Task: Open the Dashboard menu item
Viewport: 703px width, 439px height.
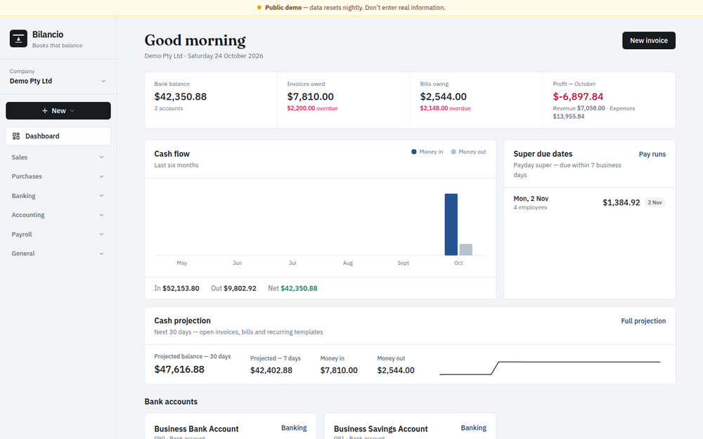Action: click(58, 136)
